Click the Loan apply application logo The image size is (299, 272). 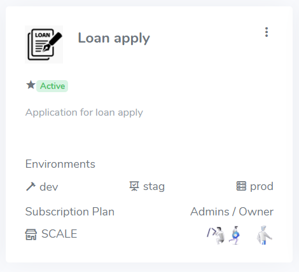(44, 44)
